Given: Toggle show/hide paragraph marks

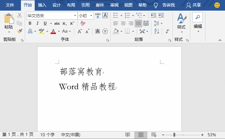Looking at the screenshot, I should (167, 31).
